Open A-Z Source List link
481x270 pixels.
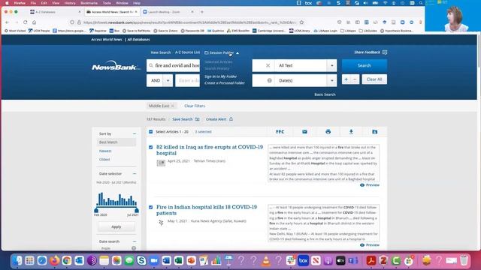click(x=187, y=52)
